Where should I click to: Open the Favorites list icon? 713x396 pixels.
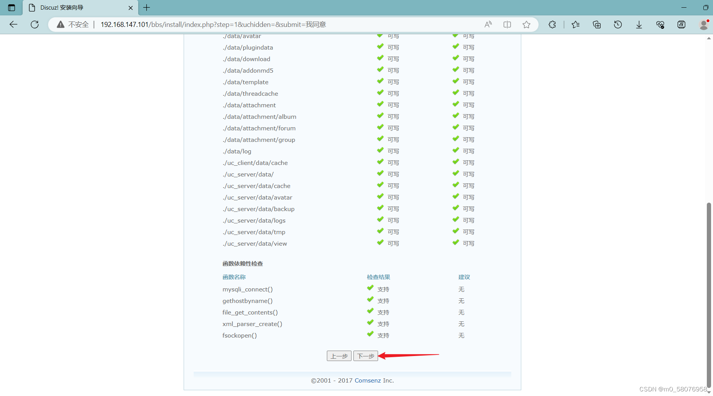(576, 25)
